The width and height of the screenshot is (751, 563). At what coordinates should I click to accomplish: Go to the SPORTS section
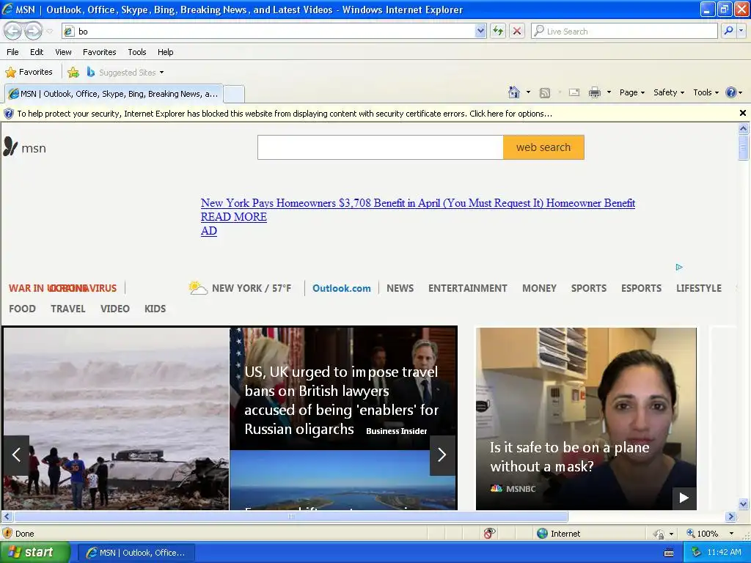point(589,288)
